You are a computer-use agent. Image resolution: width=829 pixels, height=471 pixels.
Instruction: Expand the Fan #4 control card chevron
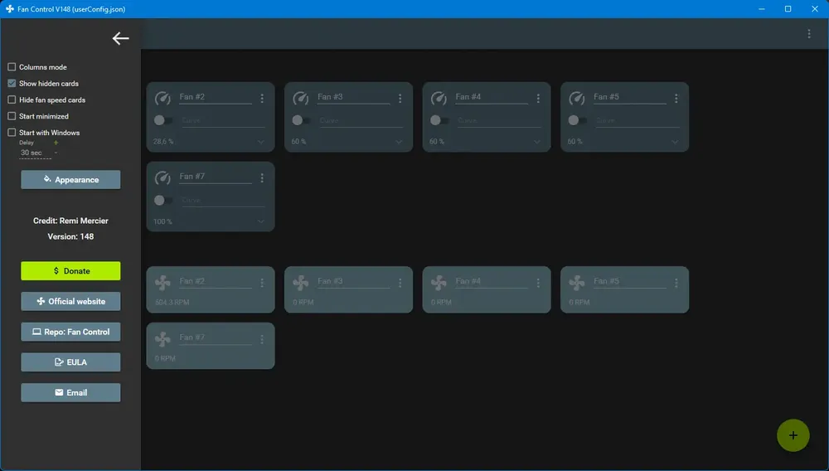(x=536, y=142)
